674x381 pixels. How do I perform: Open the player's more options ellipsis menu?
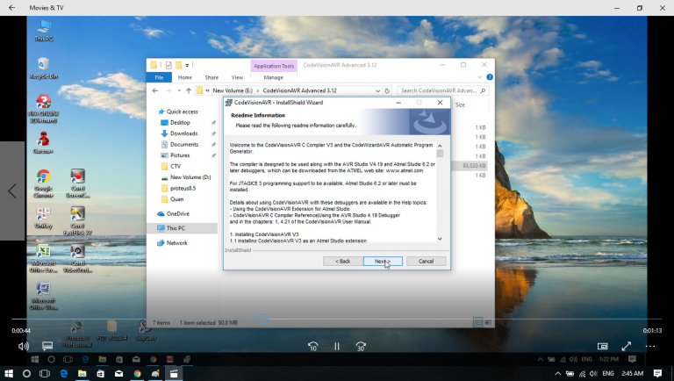[x=650, y=346]
